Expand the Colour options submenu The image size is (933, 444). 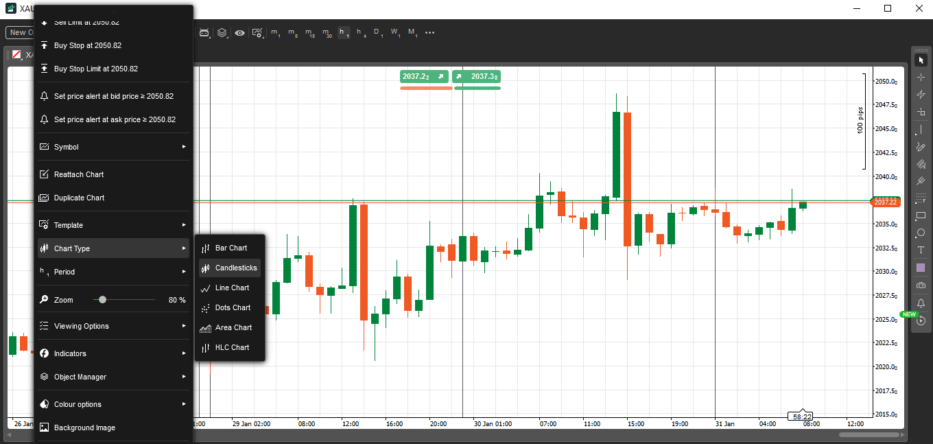[113, 404]
